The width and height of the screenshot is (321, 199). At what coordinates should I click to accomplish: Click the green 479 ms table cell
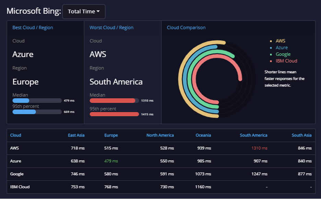point(111,161)
